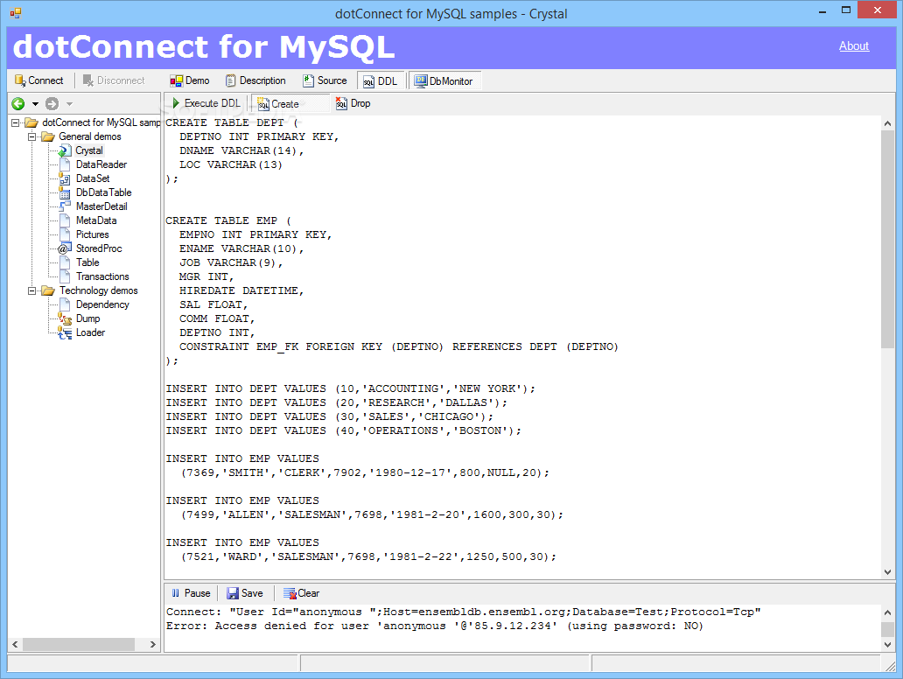Select the MasterDetail tree item
903x679 pixels.
101,206
